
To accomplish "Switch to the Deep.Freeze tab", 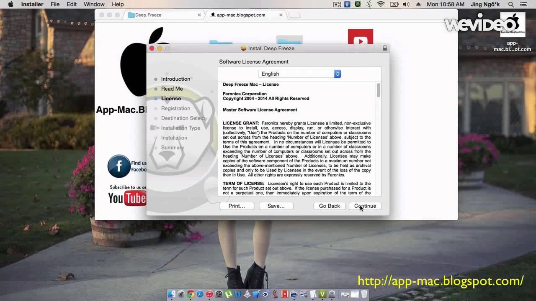I will click(x=162, y=15).
